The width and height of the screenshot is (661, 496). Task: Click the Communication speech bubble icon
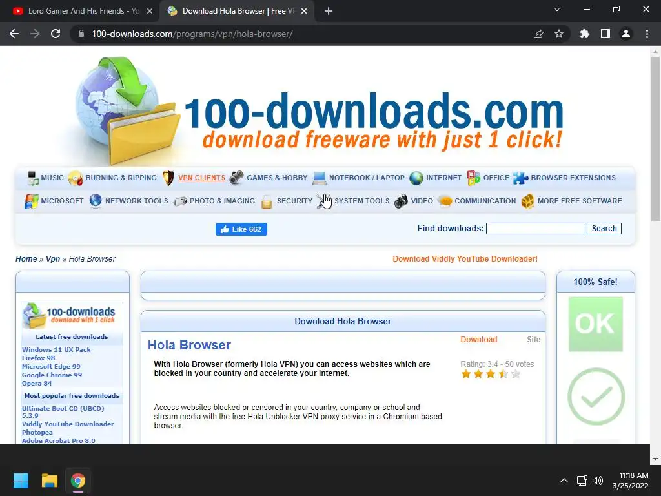(x=445, y=201)
